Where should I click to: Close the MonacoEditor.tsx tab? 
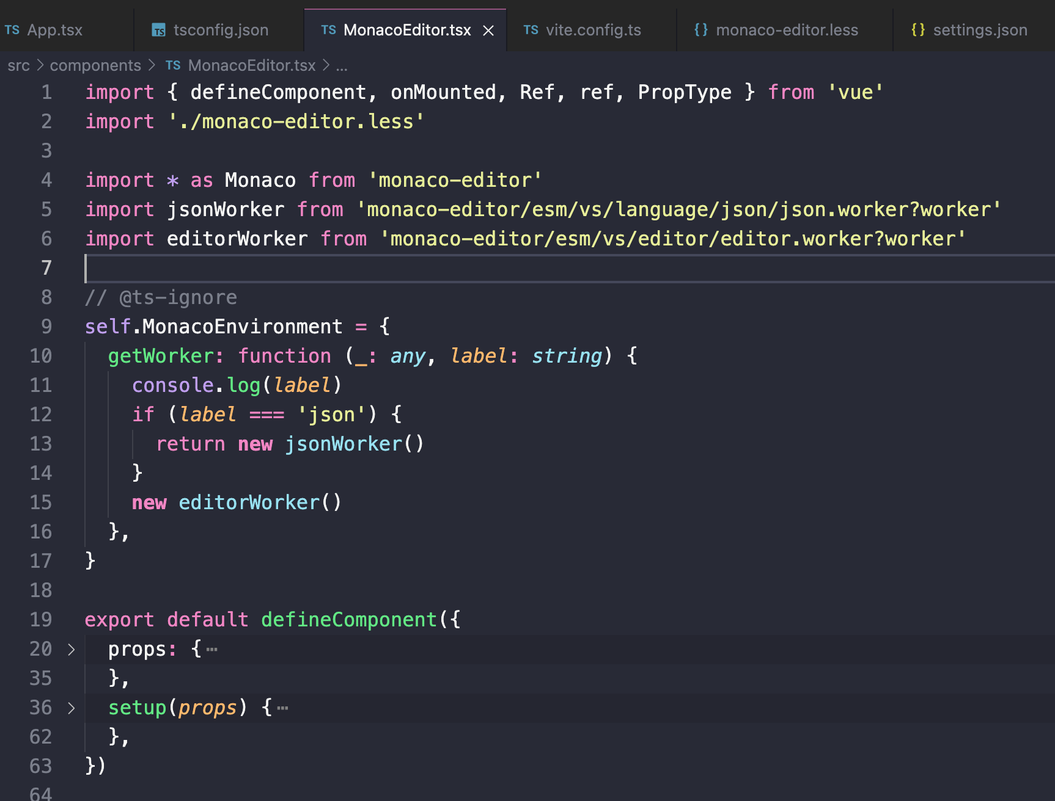coord(488,29)
